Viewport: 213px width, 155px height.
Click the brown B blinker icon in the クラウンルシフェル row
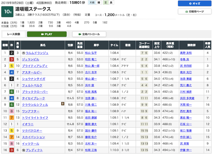pyautogui.click(x=63, y=104)
